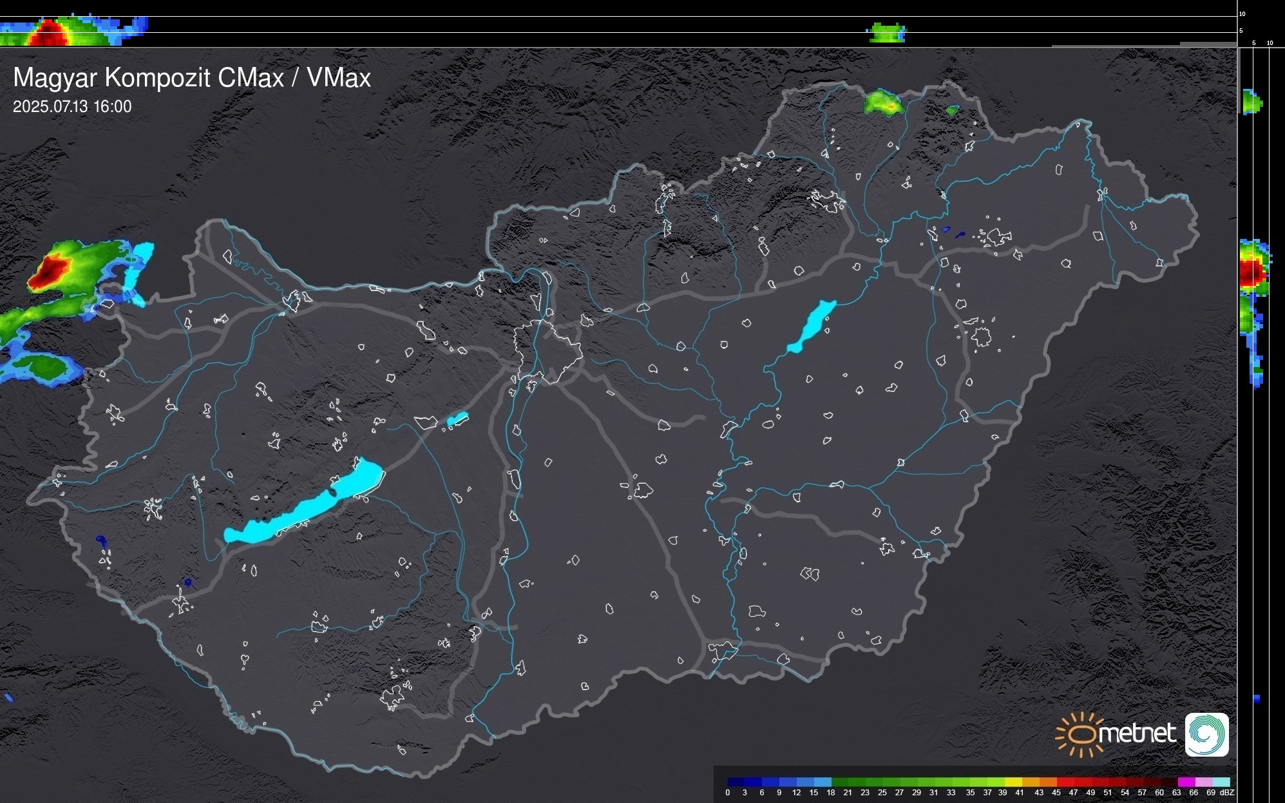Click the small green echo in top strip center
Viewport: 1285px width, 803px height.
tap(886, 33)
